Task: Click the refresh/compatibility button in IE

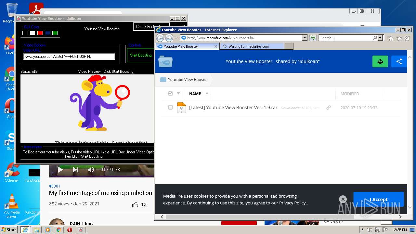Action: click(313, 38)
